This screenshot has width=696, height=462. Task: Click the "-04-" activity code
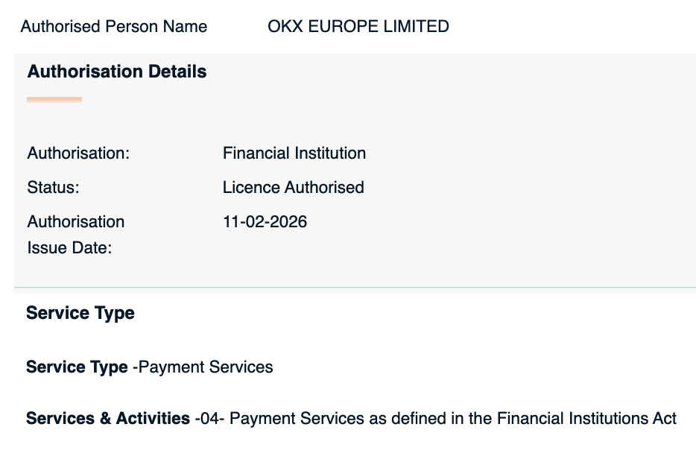tap(210, 419)
